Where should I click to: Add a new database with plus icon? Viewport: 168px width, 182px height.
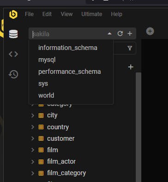coord(130,33)
